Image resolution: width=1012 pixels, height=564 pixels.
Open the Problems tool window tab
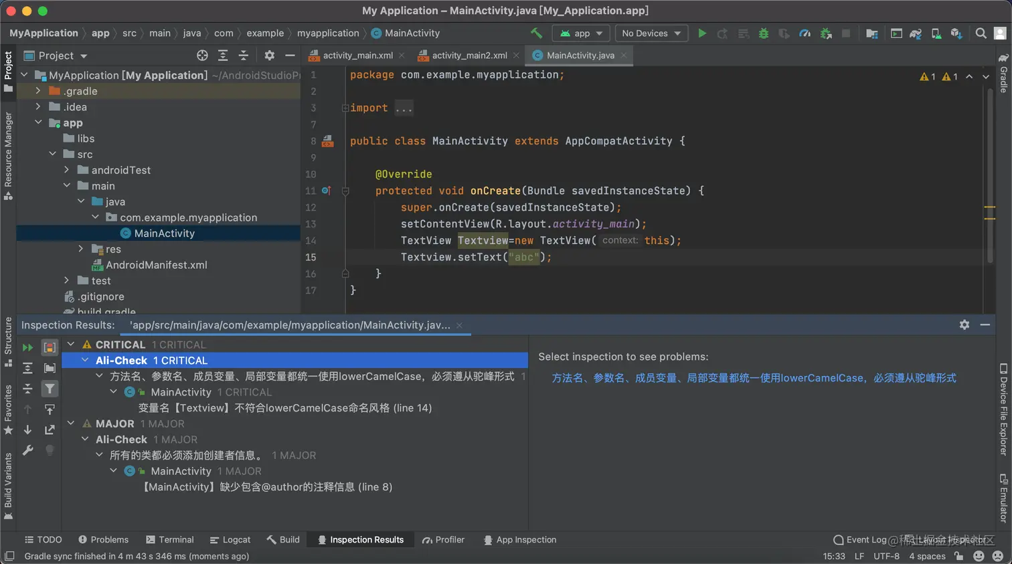click(x=103, y=540)
